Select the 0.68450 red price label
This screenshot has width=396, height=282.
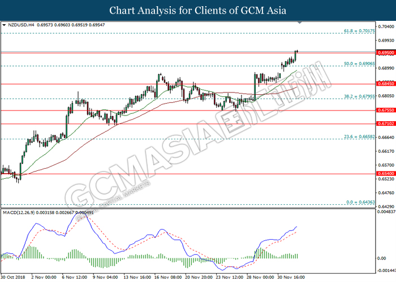click(386, 83)
